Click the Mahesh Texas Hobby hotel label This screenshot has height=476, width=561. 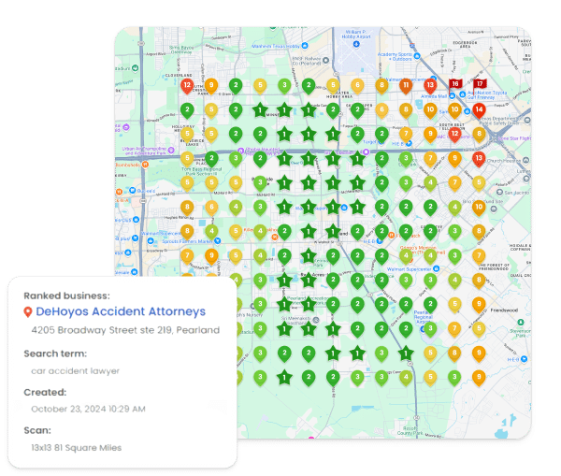(x=276, y=46)
